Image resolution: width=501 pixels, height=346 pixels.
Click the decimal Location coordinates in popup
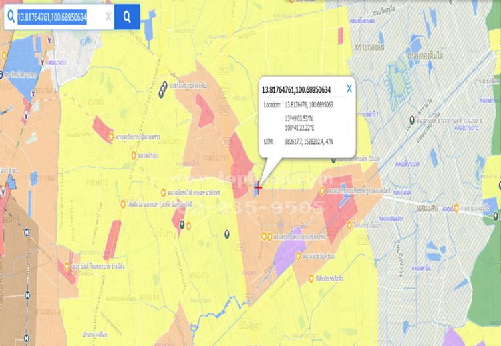tap(309, 105)
